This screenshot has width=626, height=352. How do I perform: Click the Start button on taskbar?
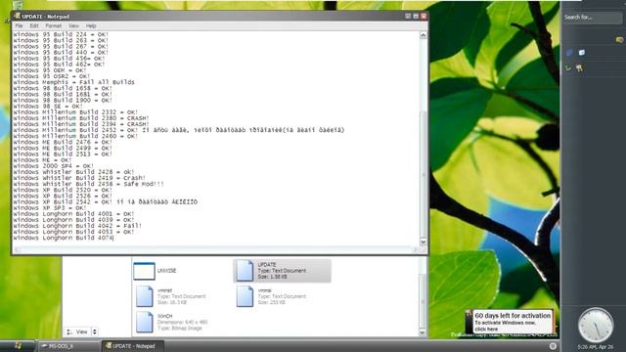18,345
